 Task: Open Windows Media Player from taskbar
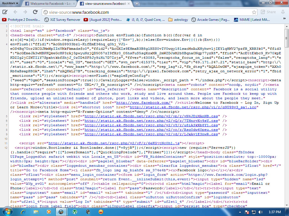point(49,212)
